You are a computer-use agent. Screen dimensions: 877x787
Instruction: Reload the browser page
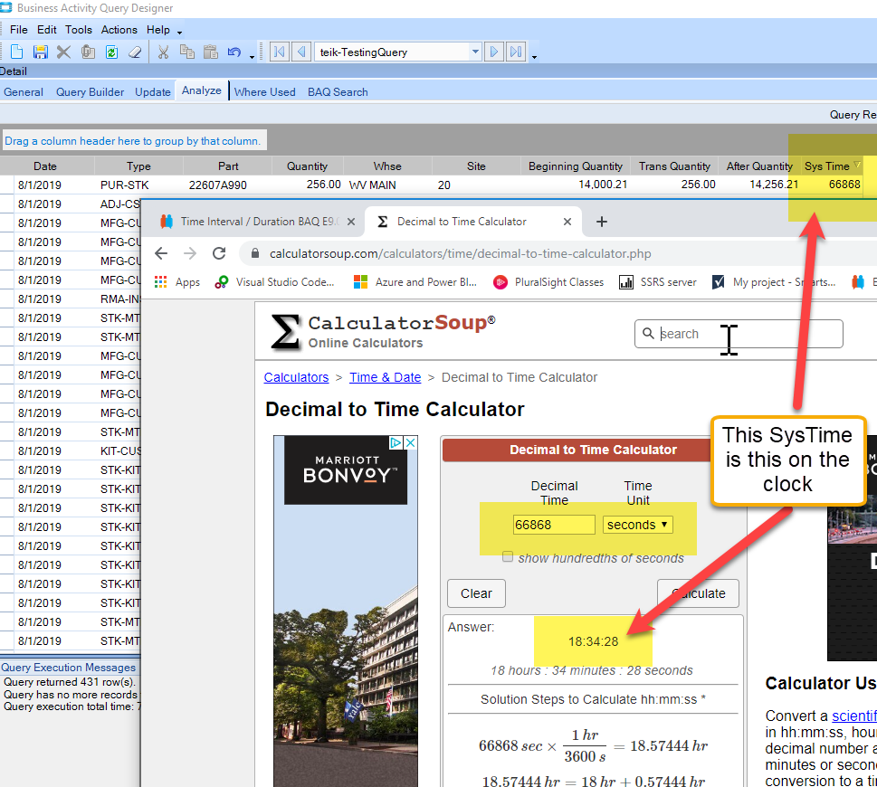219,253
